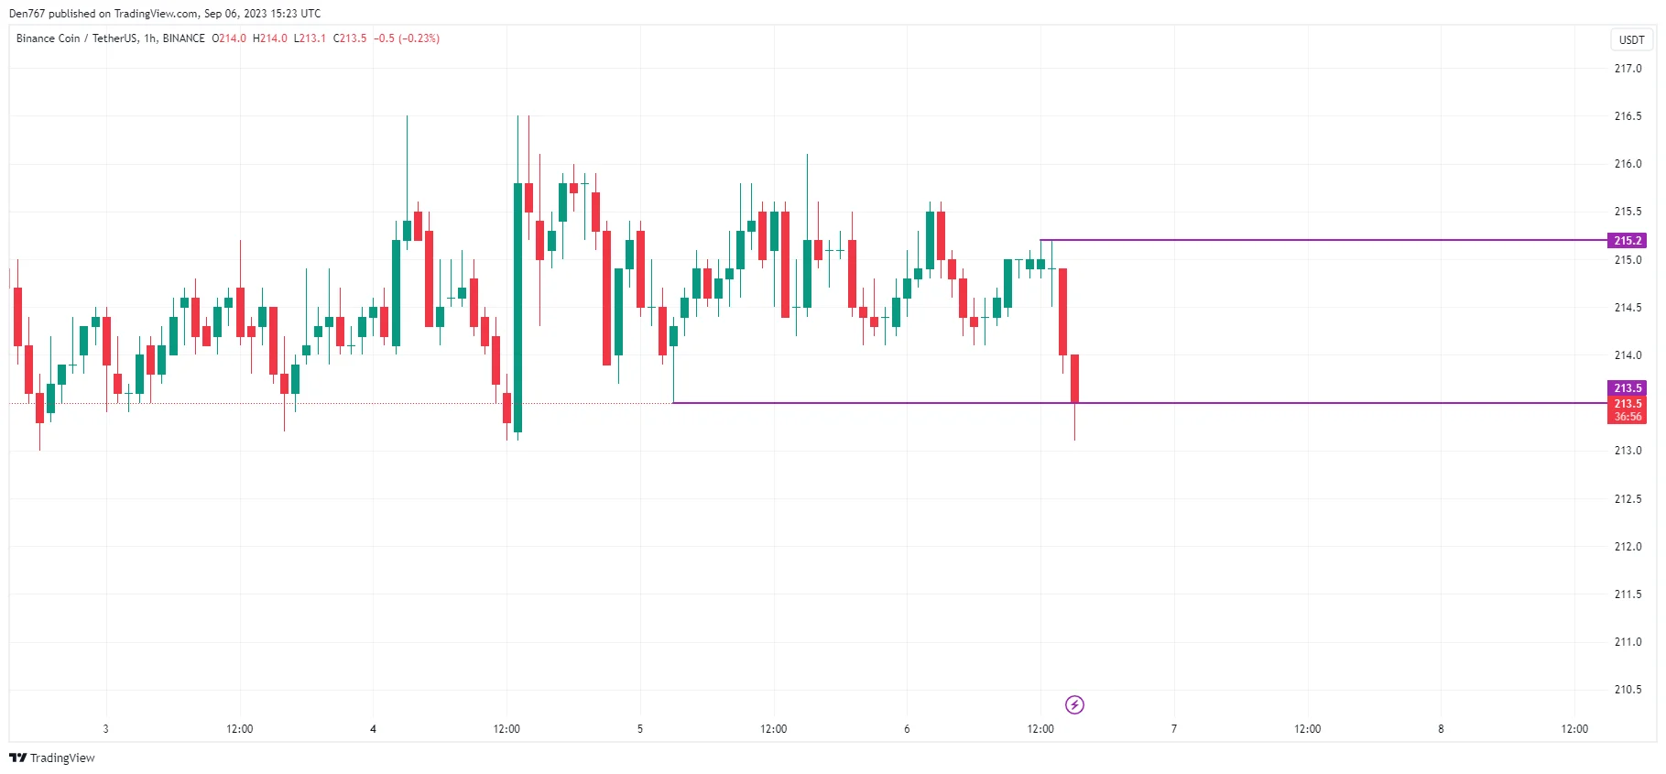Click the Binance Coin / TetherUS symbol title

(x=77, y=38)
